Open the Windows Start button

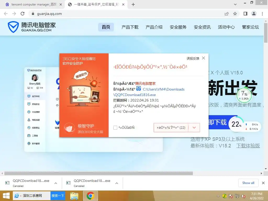tap(6, 196)
